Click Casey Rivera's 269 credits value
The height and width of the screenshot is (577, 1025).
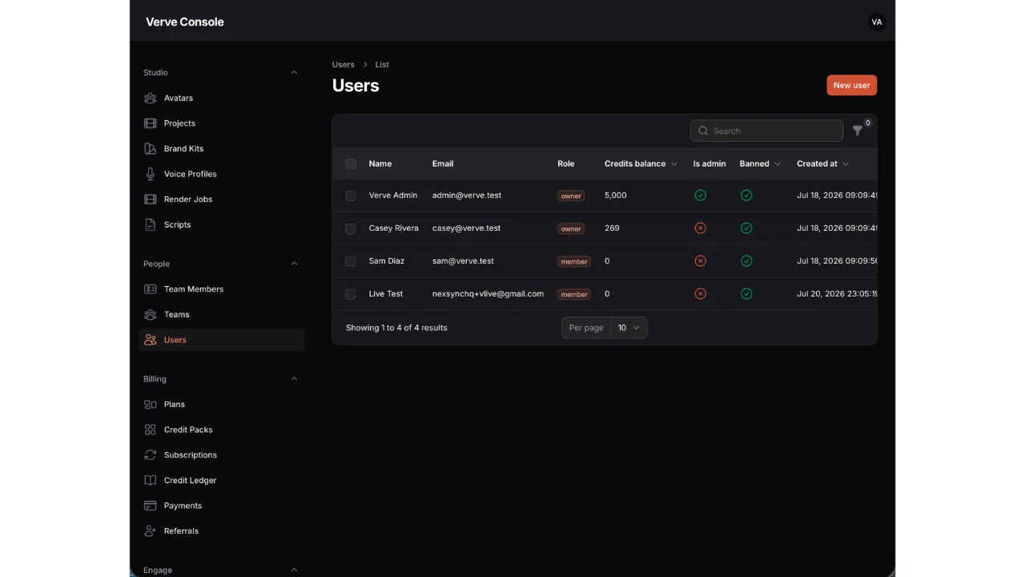click(612, 228)
